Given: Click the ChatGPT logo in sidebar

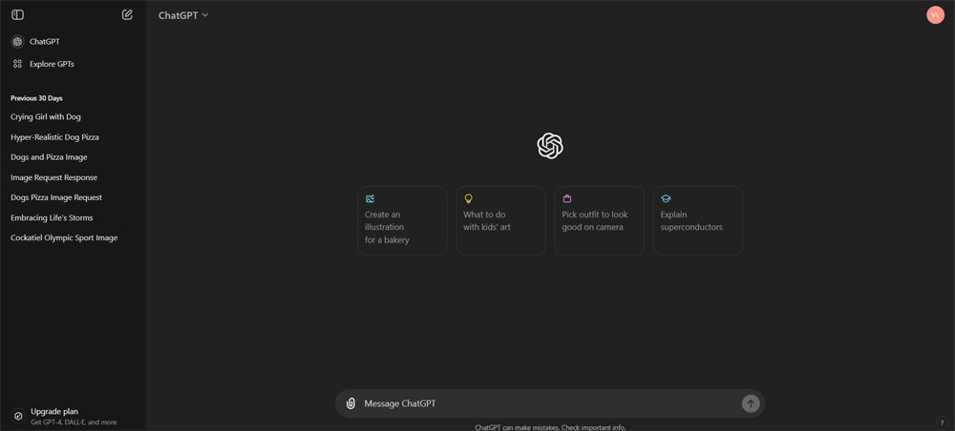Looking at the screenshot, I should click(x=17, y=42).
